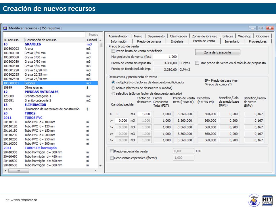Click the Nuevo button
The height and width of the screenshot is (207, 276).
[94, 34]
